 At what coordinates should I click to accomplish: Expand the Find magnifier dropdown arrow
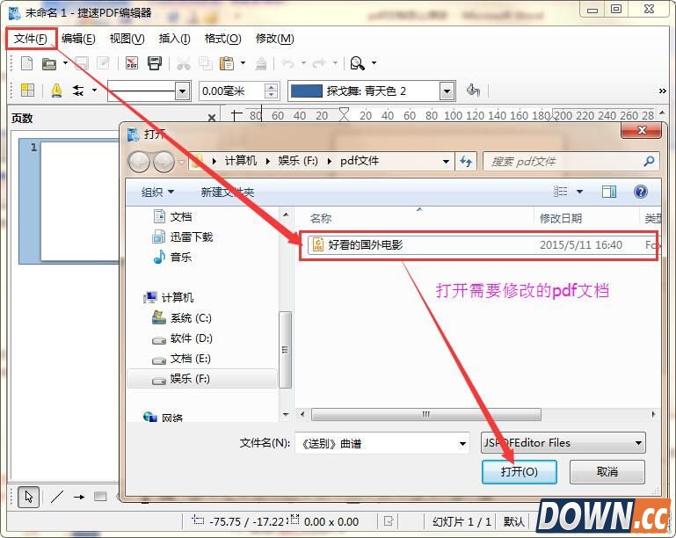pos(374,63)
